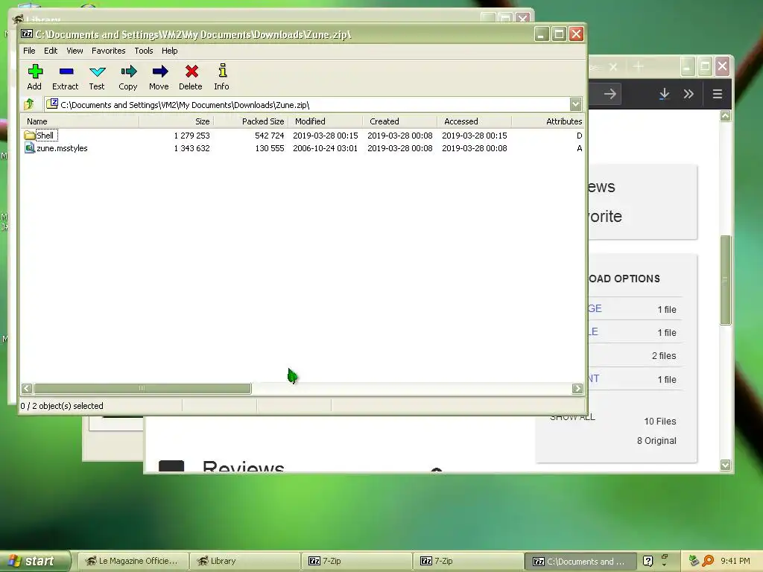The width and height of the screenshot is (763, 572).
Task: Click browser scroll down arrow
Action: [x=726, y=465]
